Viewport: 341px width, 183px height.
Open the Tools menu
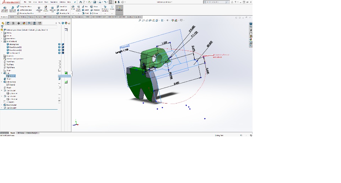click(46, 2)
